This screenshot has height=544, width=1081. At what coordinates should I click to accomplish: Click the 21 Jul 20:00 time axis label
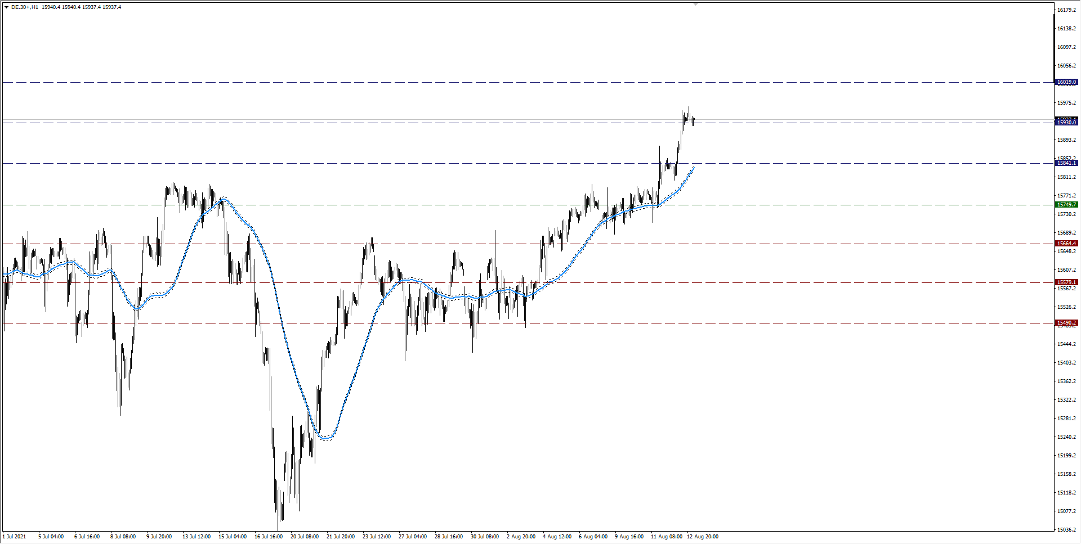pos(340,537)
